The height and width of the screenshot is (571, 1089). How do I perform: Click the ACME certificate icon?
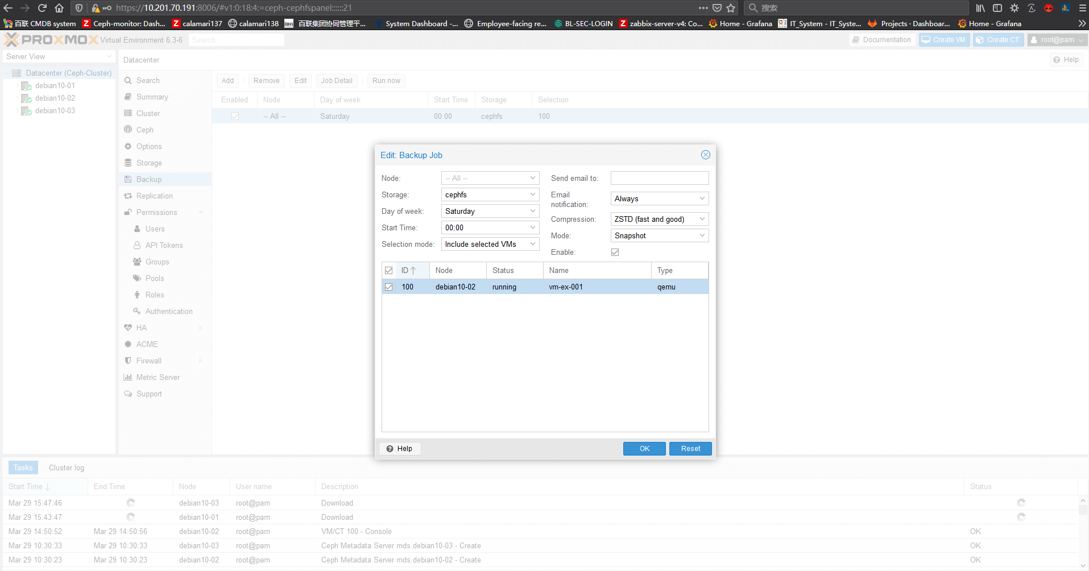click(128, 345)
